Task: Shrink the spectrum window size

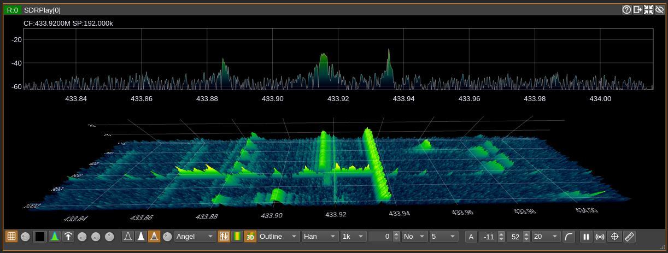Action: click(648, 10)
